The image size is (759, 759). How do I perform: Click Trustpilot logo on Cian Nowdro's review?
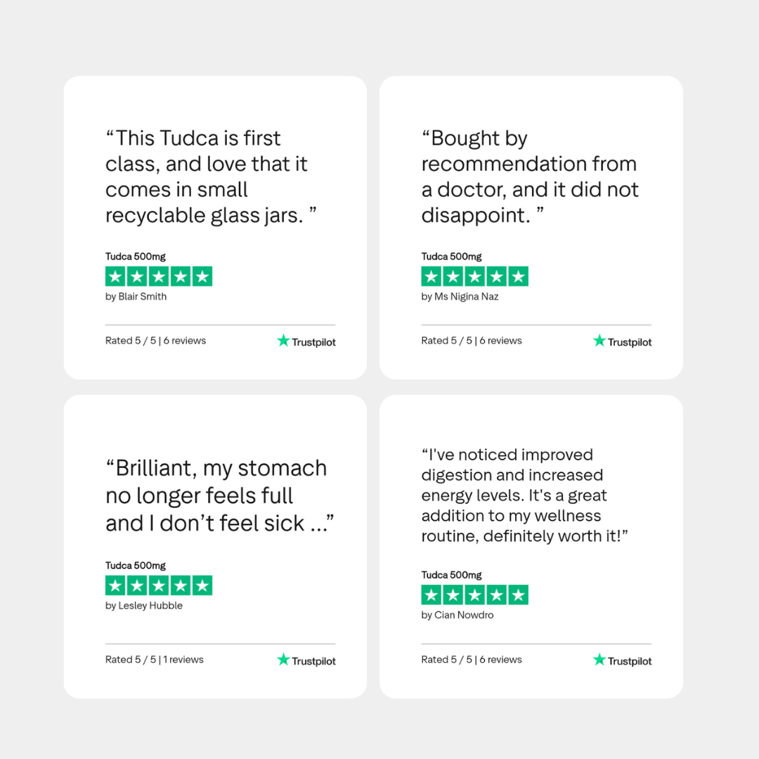[x=622, y=661]
